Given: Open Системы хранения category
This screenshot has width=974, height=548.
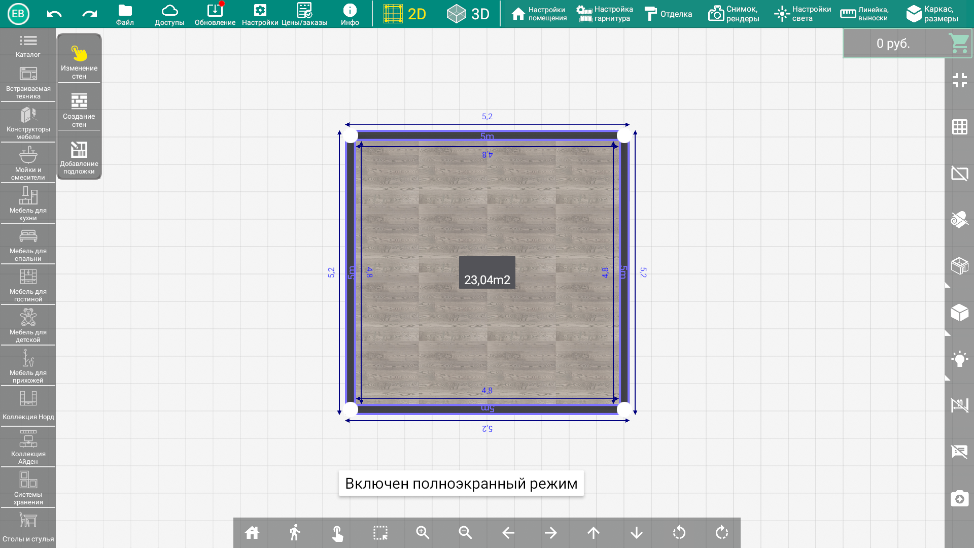Looking at the screenshot, I should click(28, 488).
